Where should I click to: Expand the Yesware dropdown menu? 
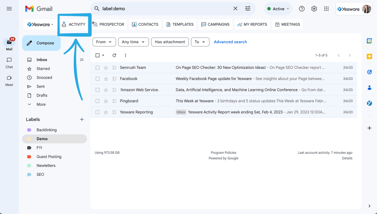[x=40, y=24]
